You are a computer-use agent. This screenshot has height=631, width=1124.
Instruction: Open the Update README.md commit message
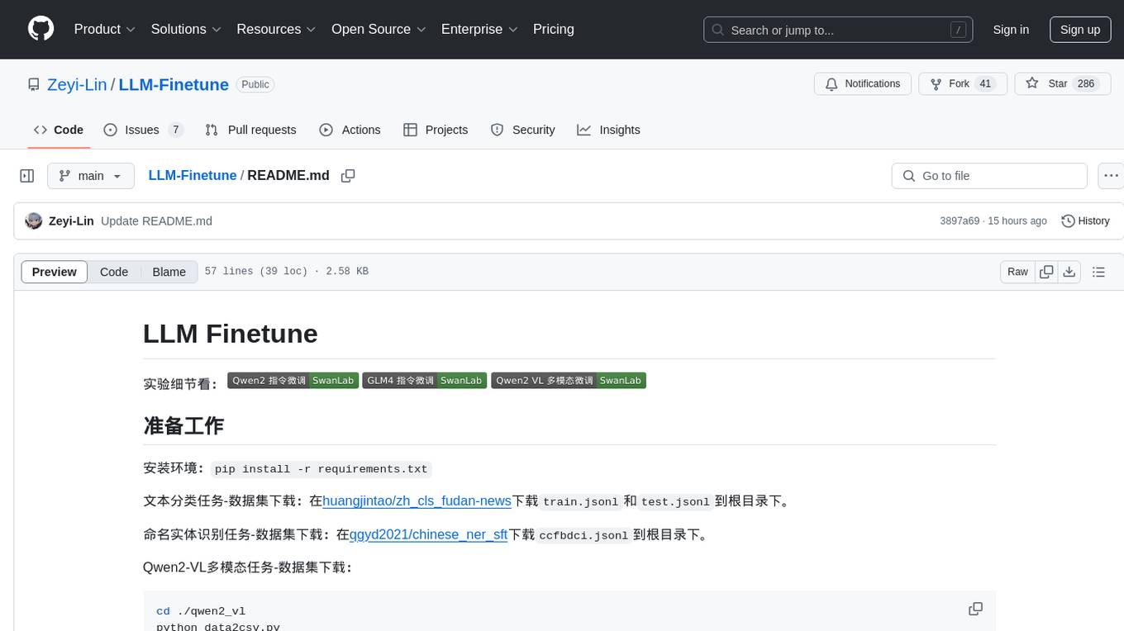[156, 221]
